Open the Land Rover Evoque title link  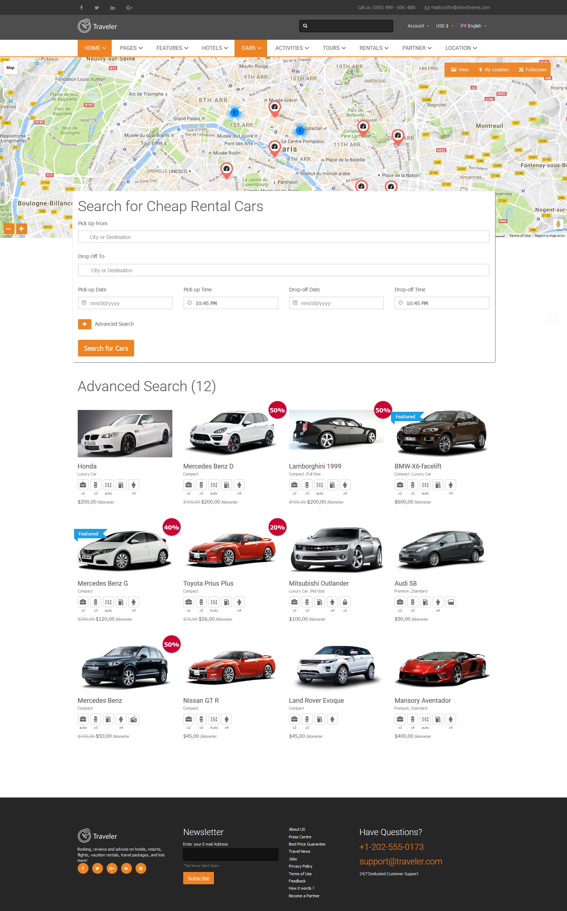316,701
